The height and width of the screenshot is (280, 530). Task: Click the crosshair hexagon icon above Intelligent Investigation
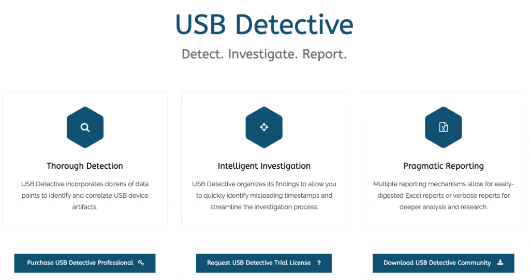[x=264, y=127]
